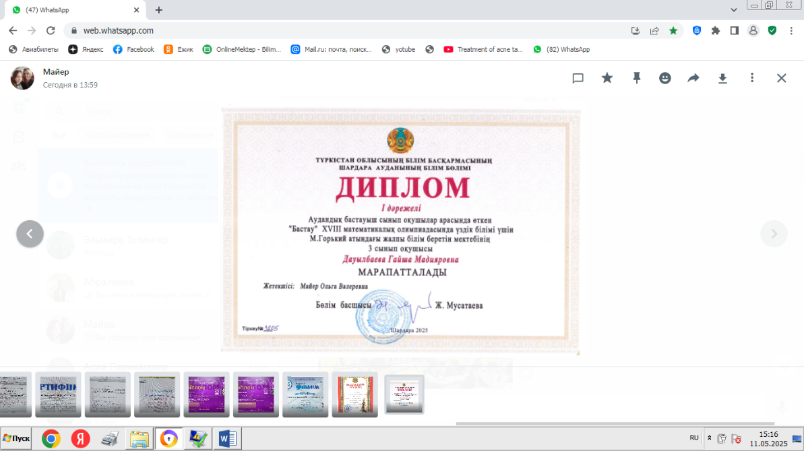Forward the image with curved arrow

tap(693, 78)
